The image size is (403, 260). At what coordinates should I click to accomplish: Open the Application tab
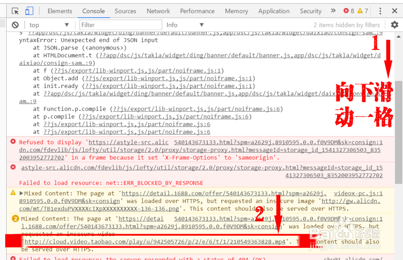tap(274, 11)
